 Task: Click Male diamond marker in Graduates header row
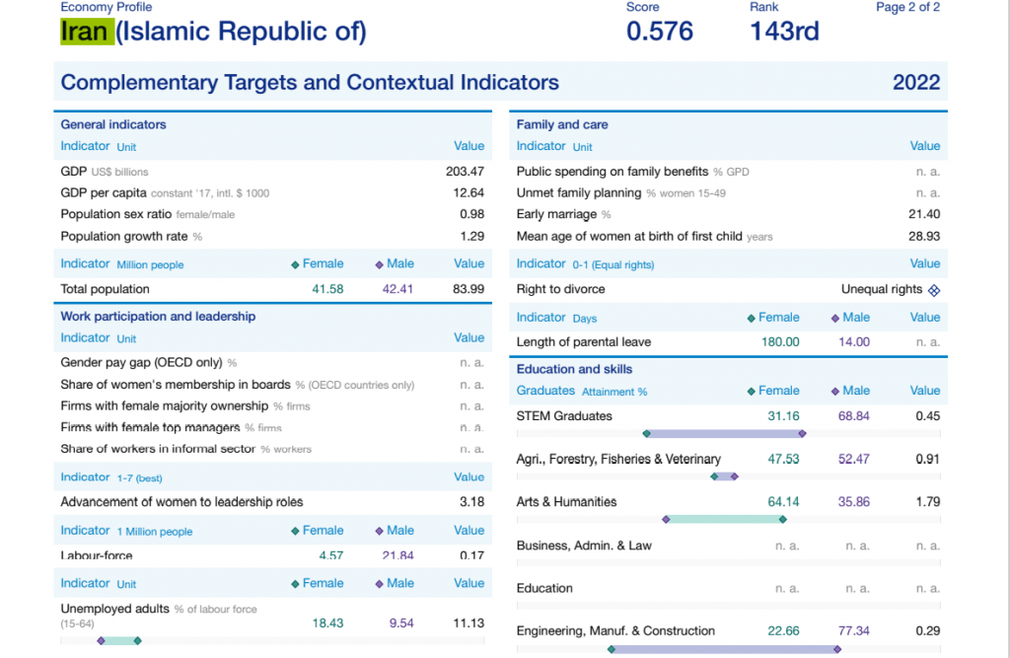834,391
